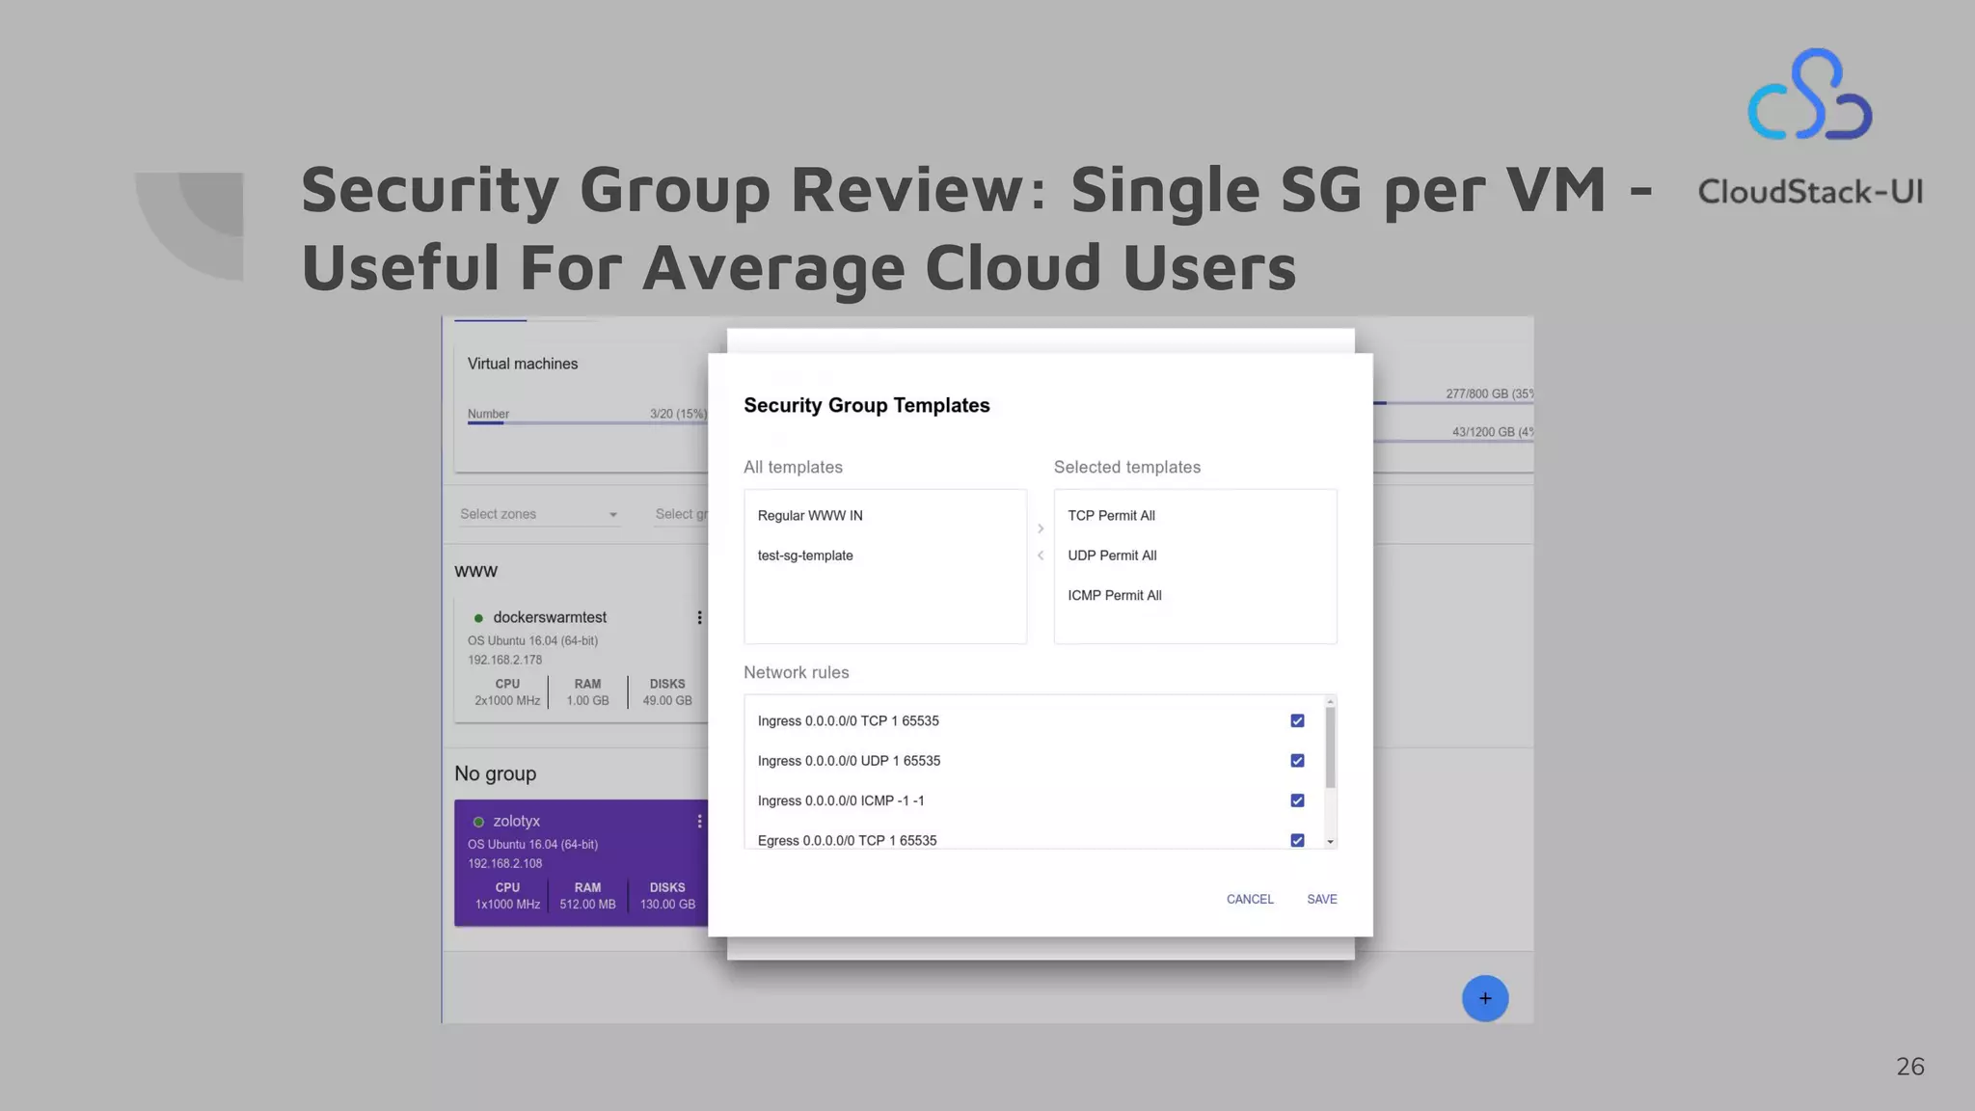Screen dimensions: 1975x1111
Task: Click the CloudStack-UI cloud logo
Action: point(1809,95)
